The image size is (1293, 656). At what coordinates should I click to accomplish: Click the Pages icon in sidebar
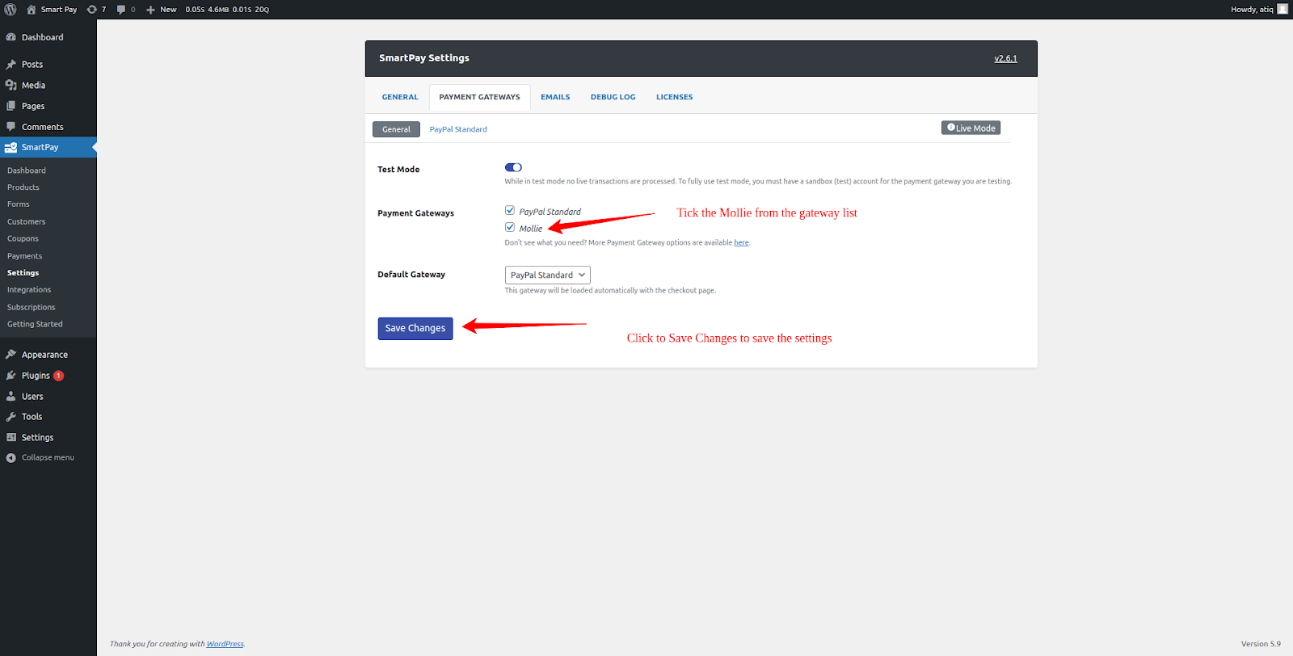[11, 106]
